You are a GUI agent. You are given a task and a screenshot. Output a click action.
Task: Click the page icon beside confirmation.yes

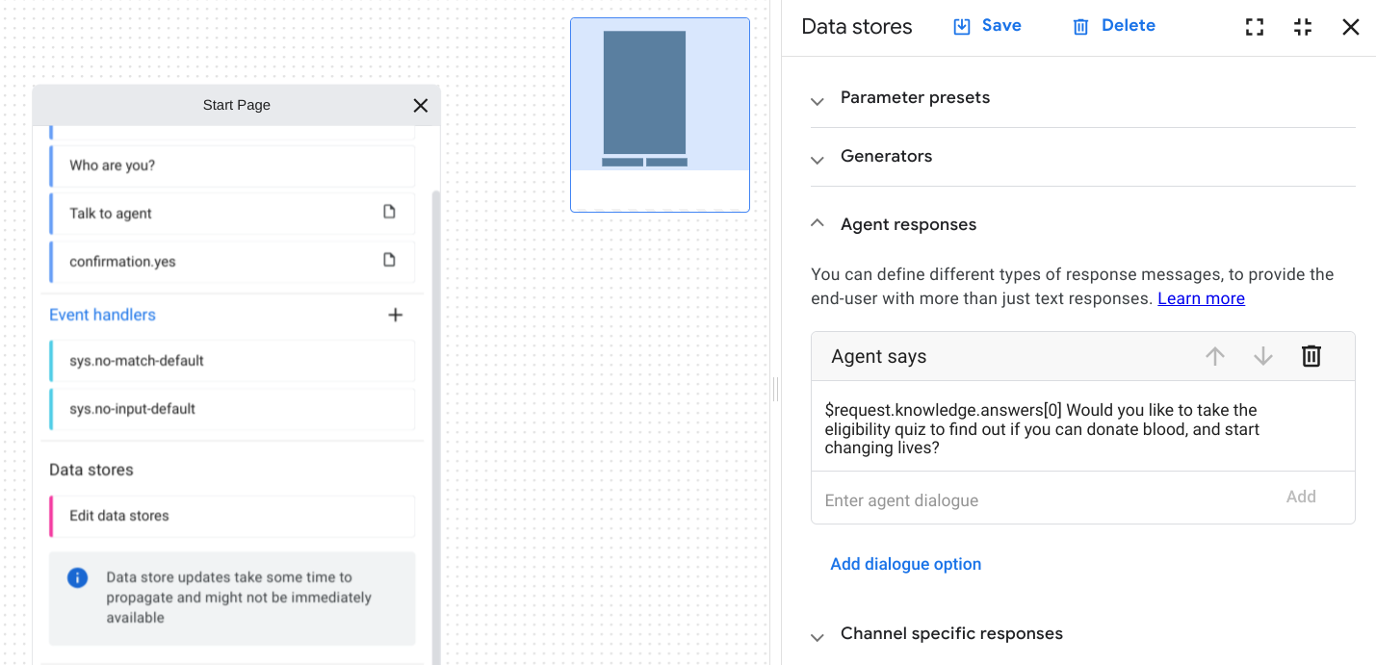[x=388, y=261]
